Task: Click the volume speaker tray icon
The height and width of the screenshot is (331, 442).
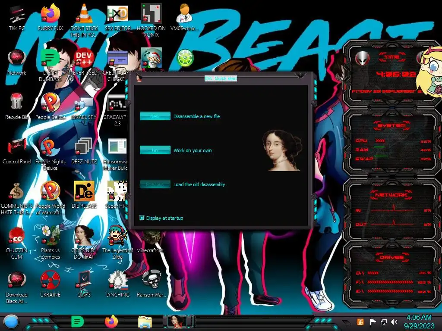Action: (x=394, y=322)
